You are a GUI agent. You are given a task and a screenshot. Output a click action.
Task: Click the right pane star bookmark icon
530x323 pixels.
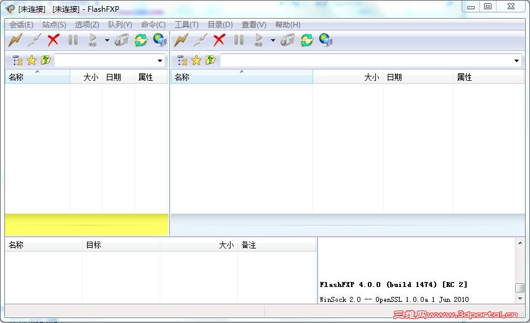[x=196, y=60]
